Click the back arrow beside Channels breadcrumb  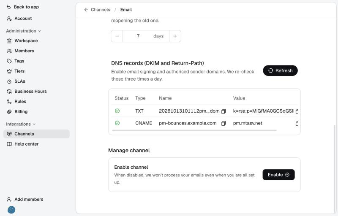coord(86,10)
